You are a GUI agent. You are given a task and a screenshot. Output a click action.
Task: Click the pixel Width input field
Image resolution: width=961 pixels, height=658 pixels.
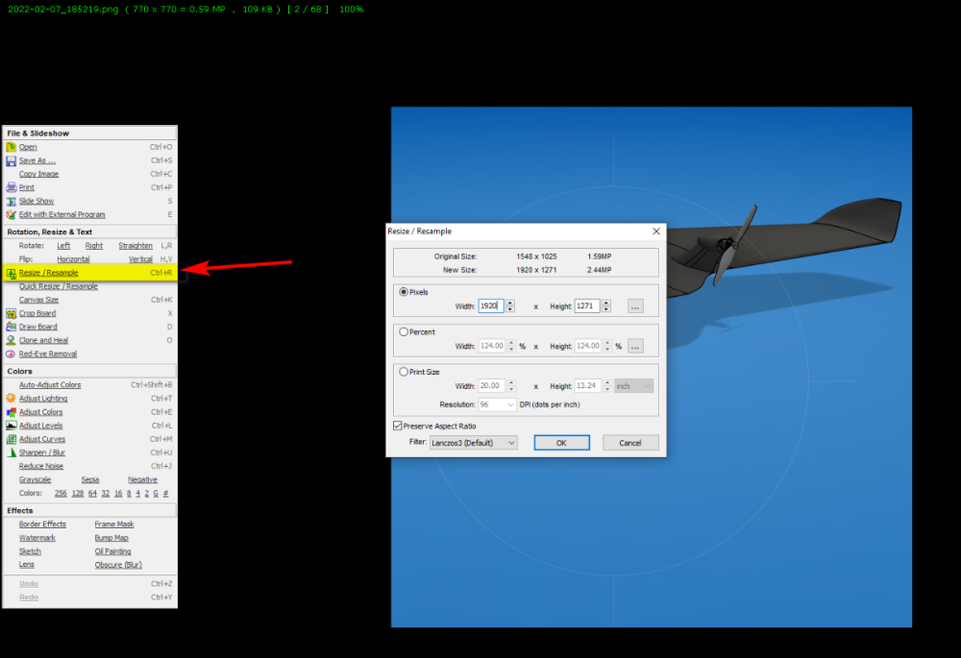point(491,305)
